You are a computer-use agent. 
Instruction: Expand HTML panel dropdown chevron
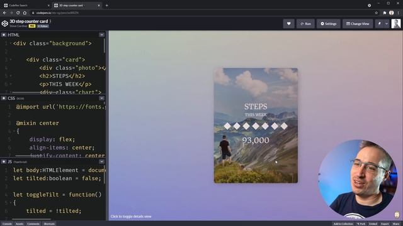coord(102,35)
